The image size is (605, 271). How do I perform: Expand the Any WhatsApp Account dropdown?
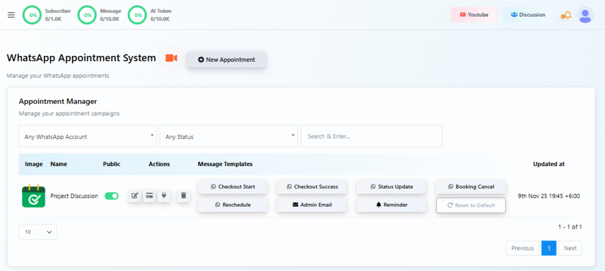tap(88, 136)
